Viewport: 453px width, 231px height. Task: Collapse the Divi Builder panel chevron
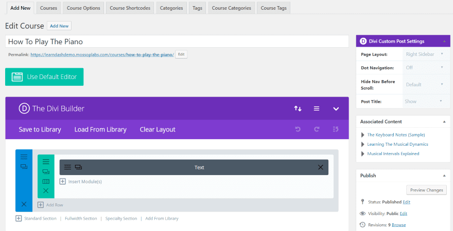[x=336, y=108]
